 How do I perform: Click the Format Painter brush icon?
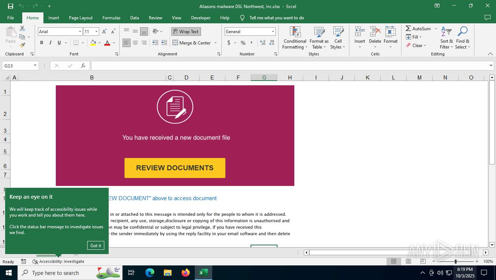[22, 45]
